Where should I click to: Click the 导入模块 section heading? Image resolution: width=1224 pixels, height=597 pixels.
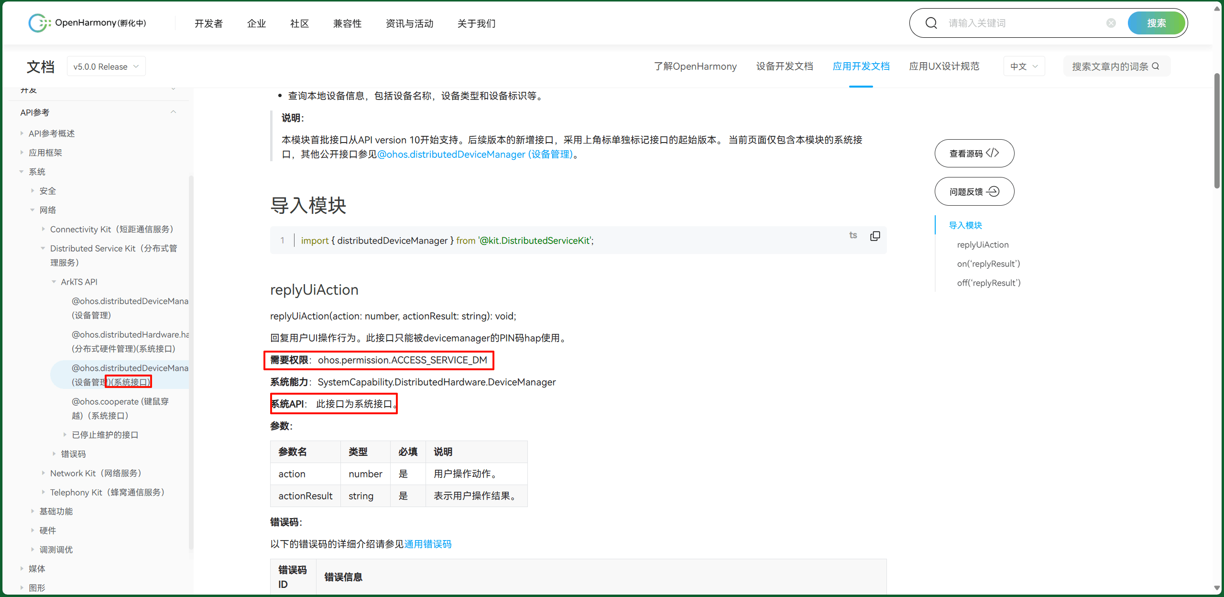pos(308,206)
